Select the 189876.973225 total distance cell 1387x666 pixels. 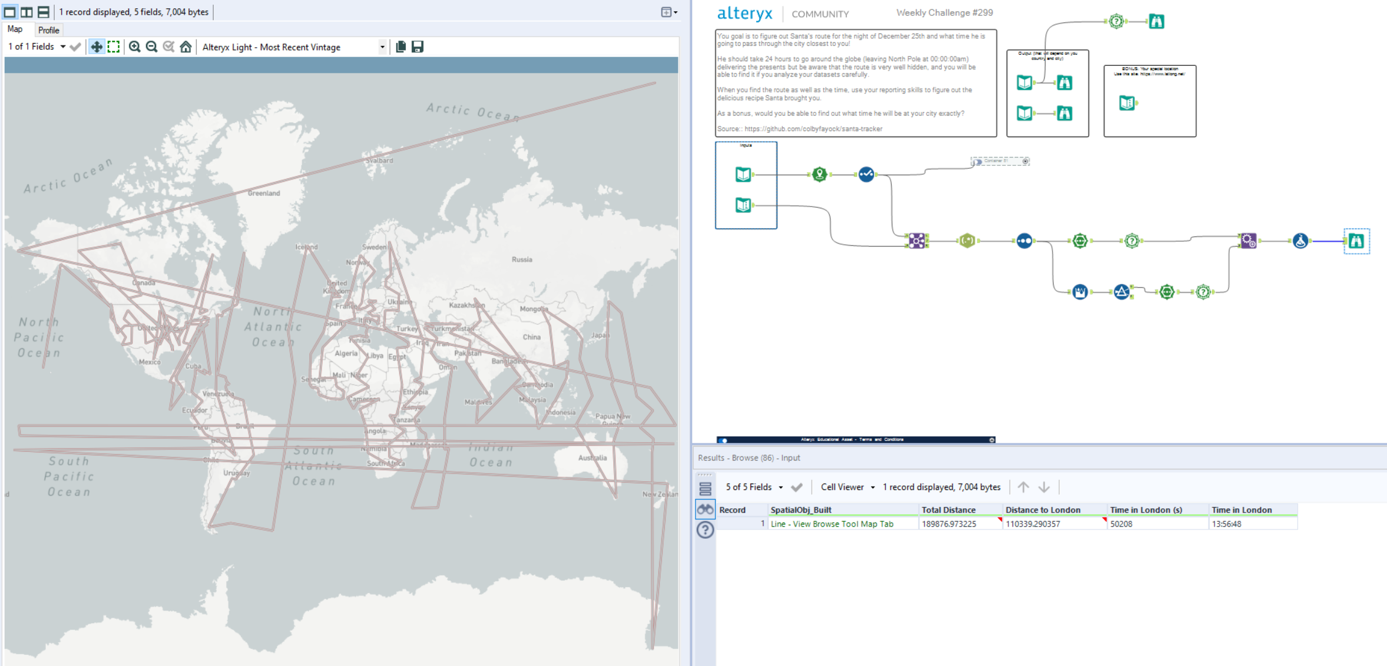click(960, 524)
